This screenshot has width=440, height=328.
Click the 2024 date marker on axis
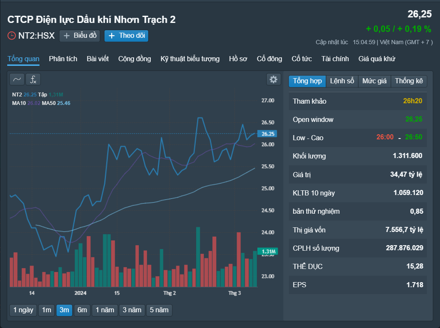point(81,293)
